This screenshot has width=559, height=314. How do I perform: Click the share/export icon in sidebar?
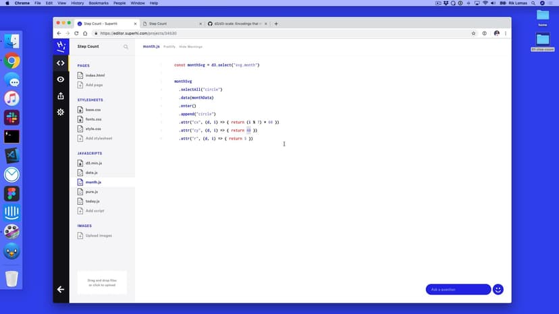pyautogui.click(x=61, y=96)
